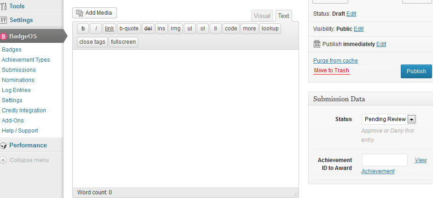Go to Add-Ons submenu
This screenshot has width=433, height=198.
[13, 120]
